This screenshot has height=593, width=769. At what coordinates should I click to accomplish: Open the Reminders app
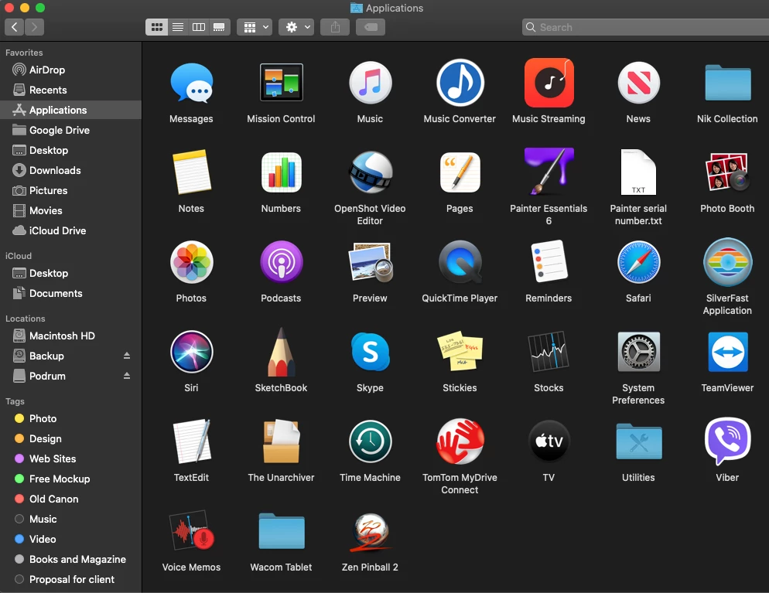(x=549, y=261)
